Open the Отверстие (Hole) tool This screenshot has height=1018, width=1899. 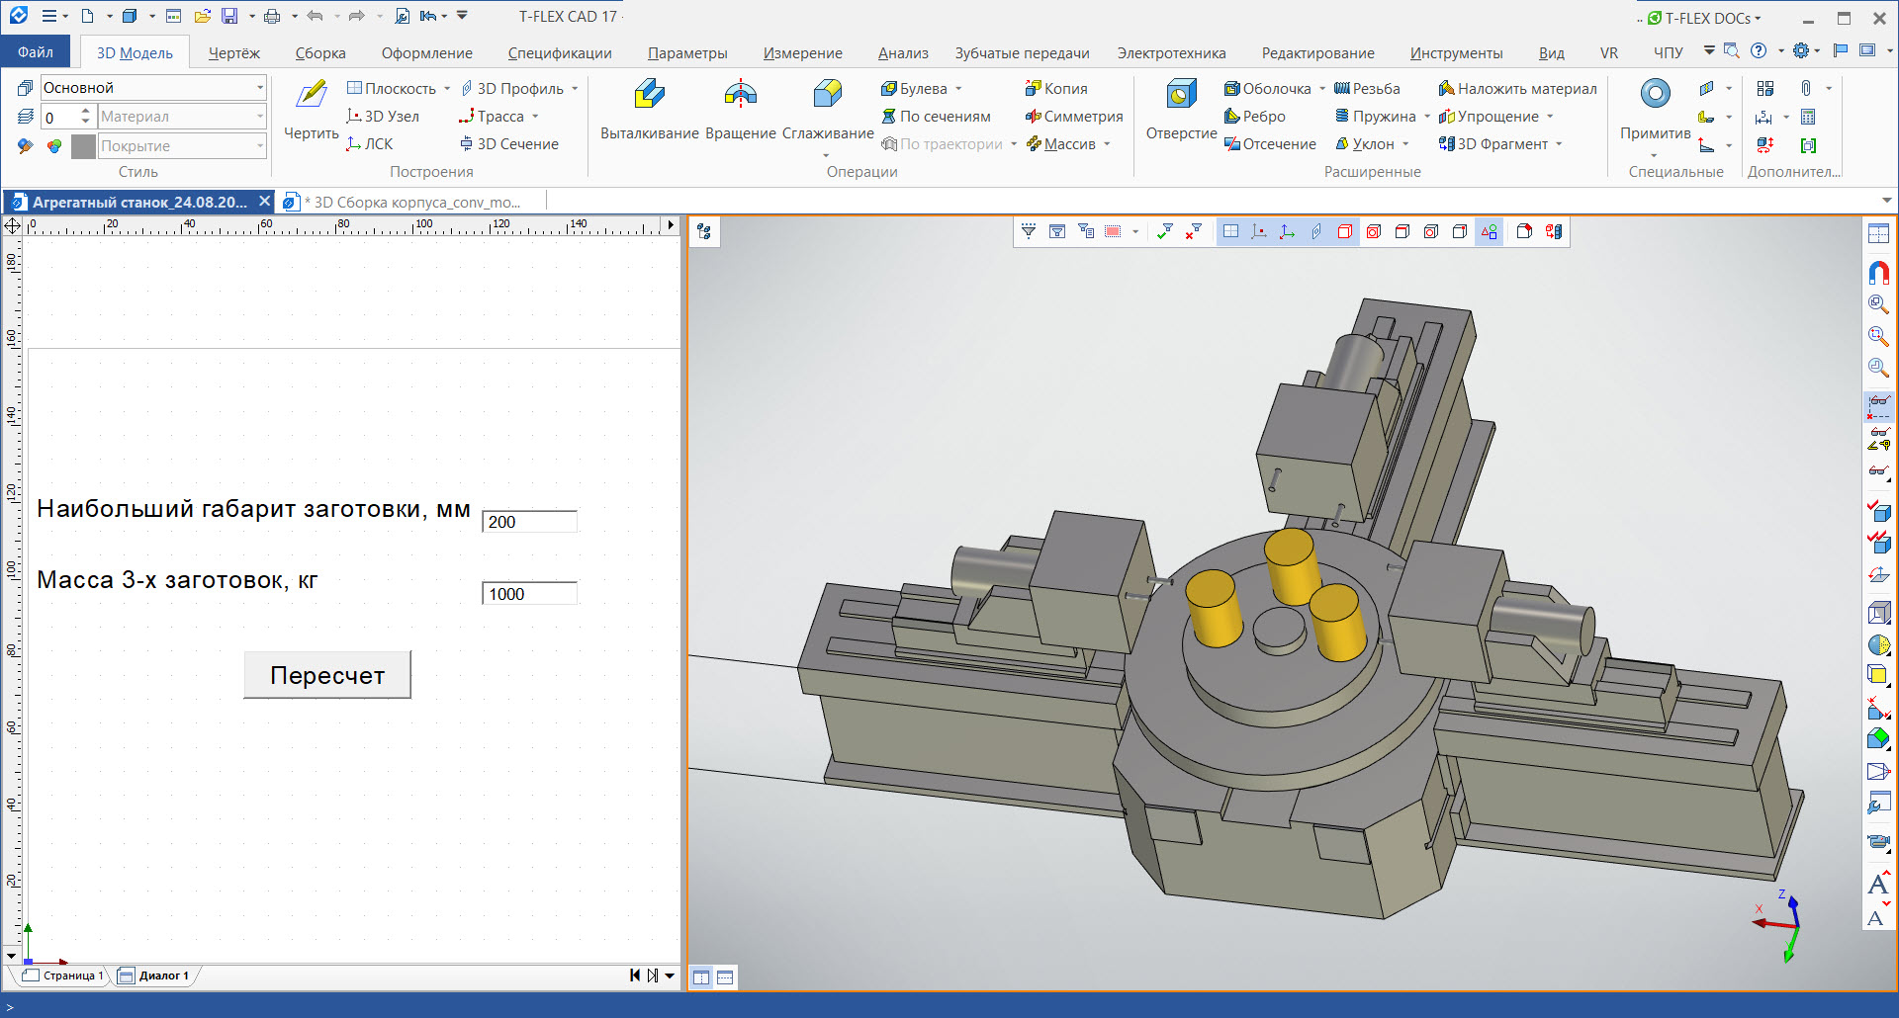pyautogui.click(x=1180, y=95)
